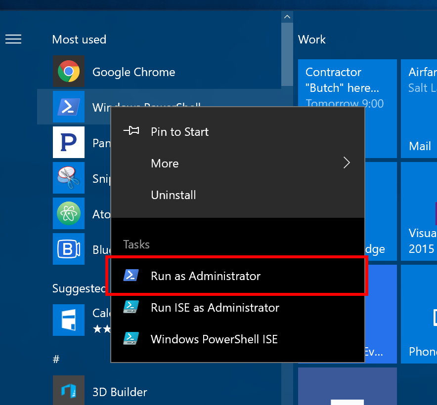Launch the BlueJeans video camera icon
The width and height of the screenshot is (437, 405).
(69, 249)
